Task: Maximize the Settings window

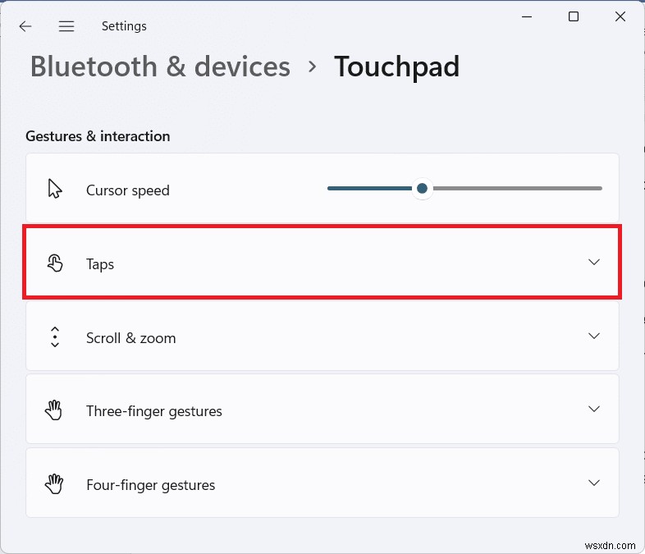Action: [574, 16]
